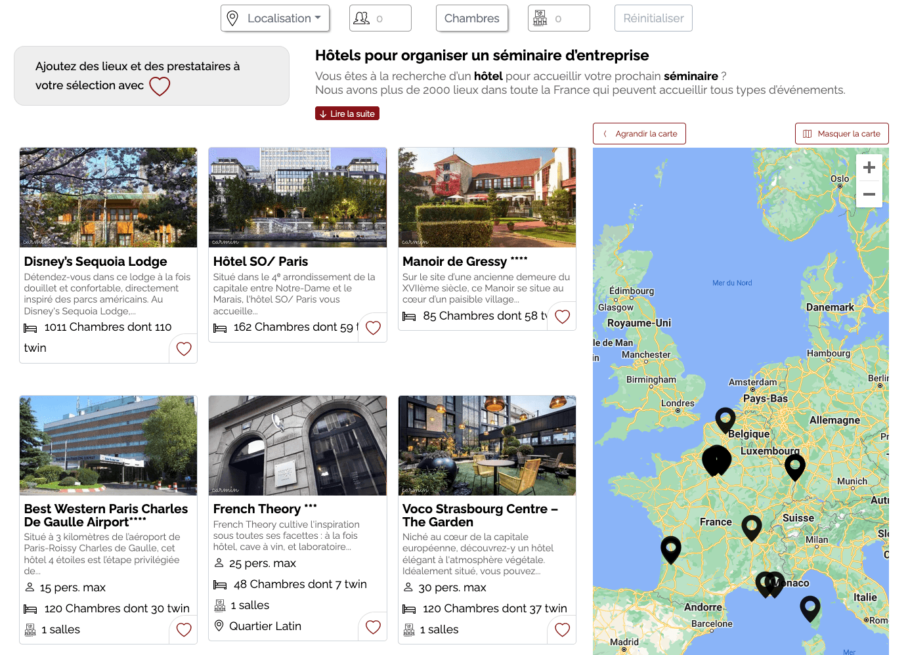The height and width of the screenshot is (655, 908).
Task: Open French Theory hotel photo
Action: [297, 446]
